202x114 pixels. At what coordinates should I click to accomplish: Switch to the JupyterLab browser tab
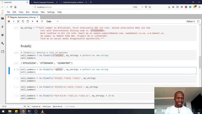click(x=15, y=2)
